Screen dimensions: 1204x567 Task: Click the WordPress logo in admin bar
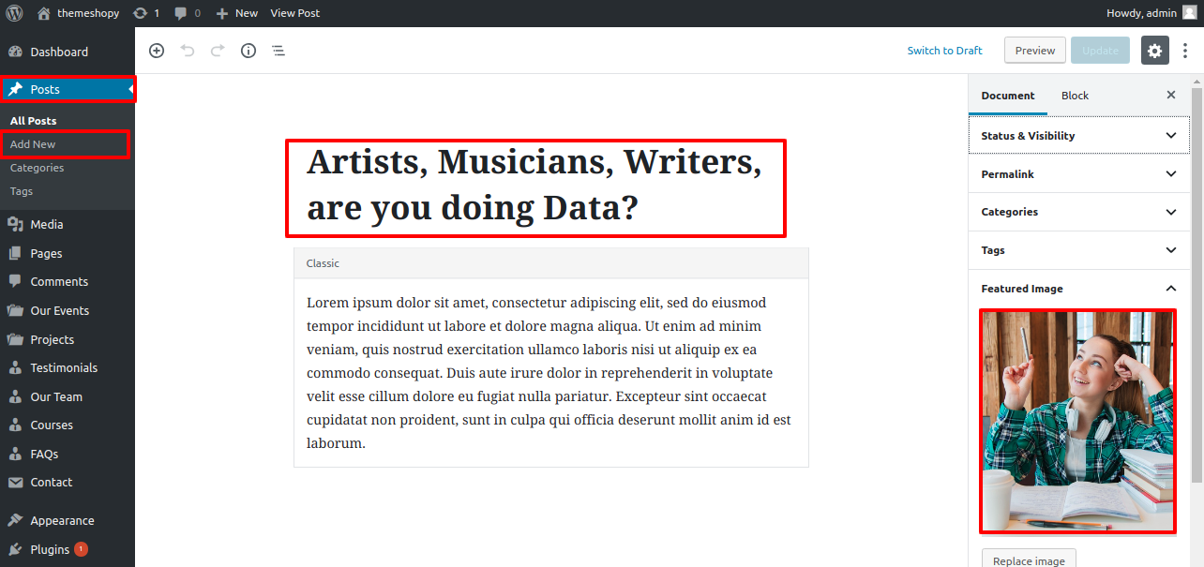(x=14, y=13)
